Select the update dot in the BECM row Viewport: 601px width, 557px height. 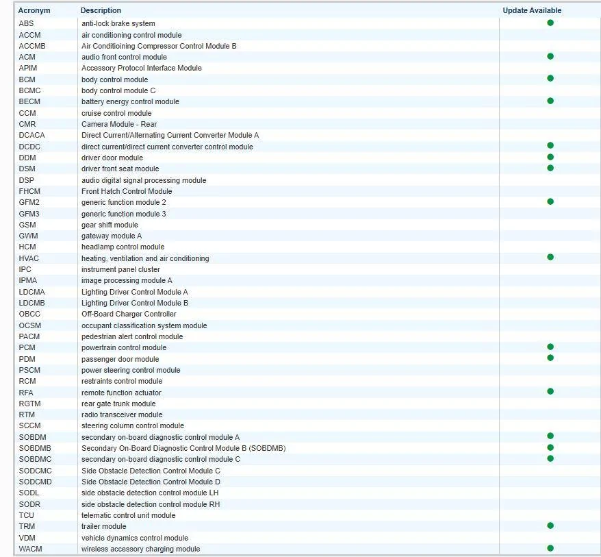[x=550, y=101]
